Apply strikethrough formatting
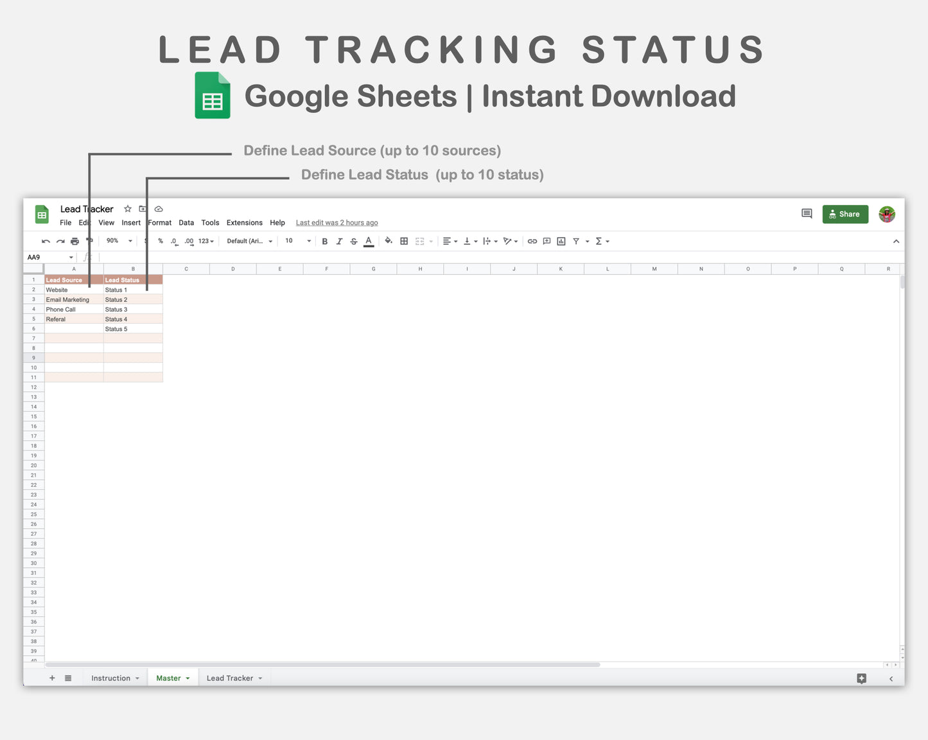Screen dimensions: 928x740 354,241
